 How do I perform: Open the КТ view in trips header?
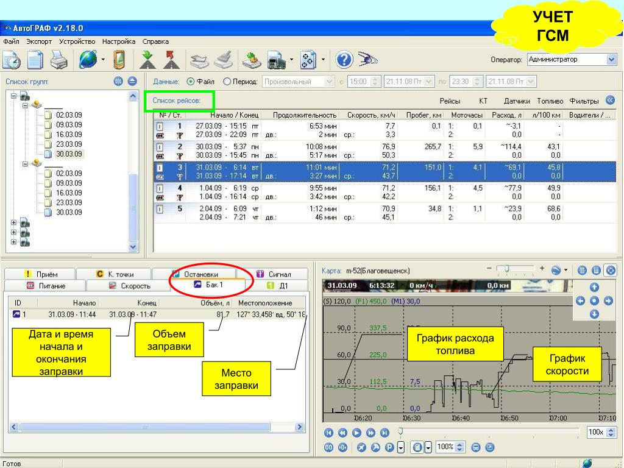[483, 101]
